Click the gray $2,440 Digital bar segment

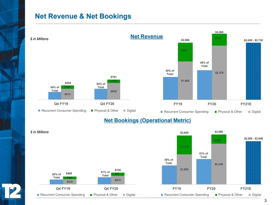click(x=219, y=164)
